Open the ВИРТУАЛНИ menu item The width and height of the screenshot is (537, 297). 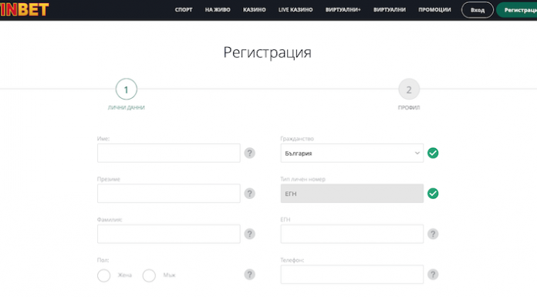click(x=390, y=10)
